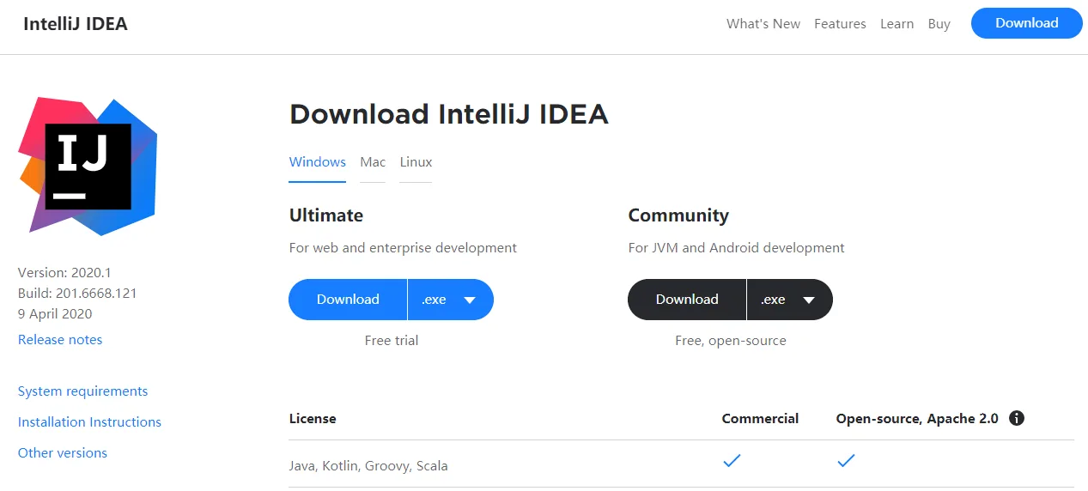Click the 'Open-source, Apache 2.0' text
1088x491 pixels.
(917, 419)
